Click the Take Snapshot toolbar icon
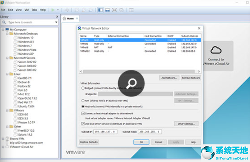The image size is (250, 162). coord(77,10)
